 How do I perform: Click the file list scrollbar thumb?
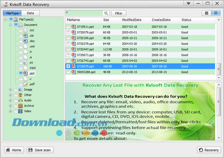coord(219,69)
